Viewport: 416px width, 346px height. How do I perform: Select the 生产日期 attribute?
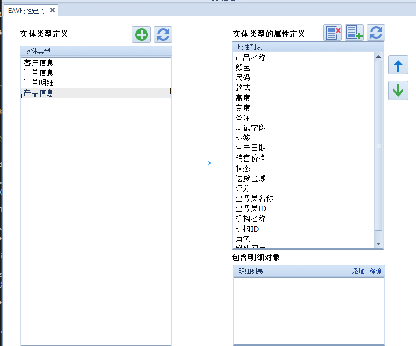tap(304, 148)
